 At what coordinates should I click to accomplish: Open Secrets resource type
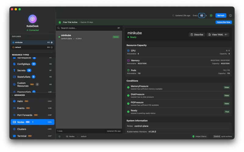point(33,71)
